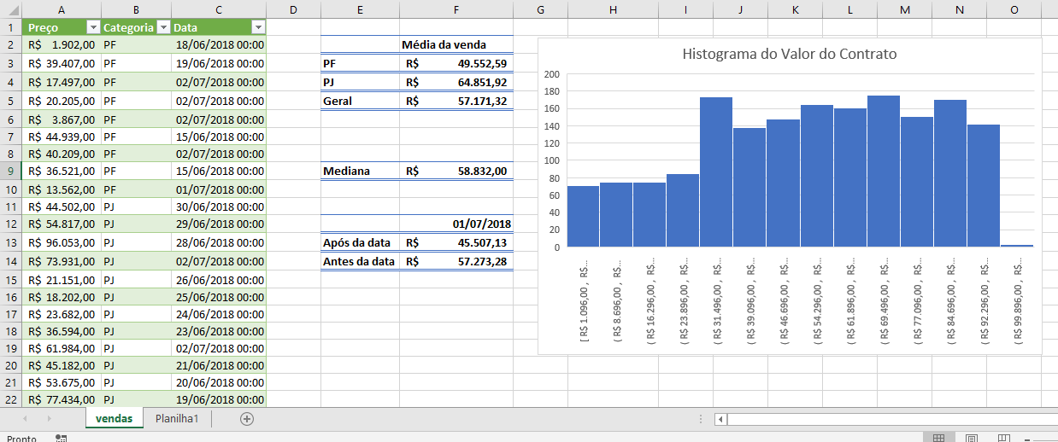The width and height of the screenshot is (1058, 442).
Task: Click the horizontal scrollbar left arrow
Action: click(721, 419)
